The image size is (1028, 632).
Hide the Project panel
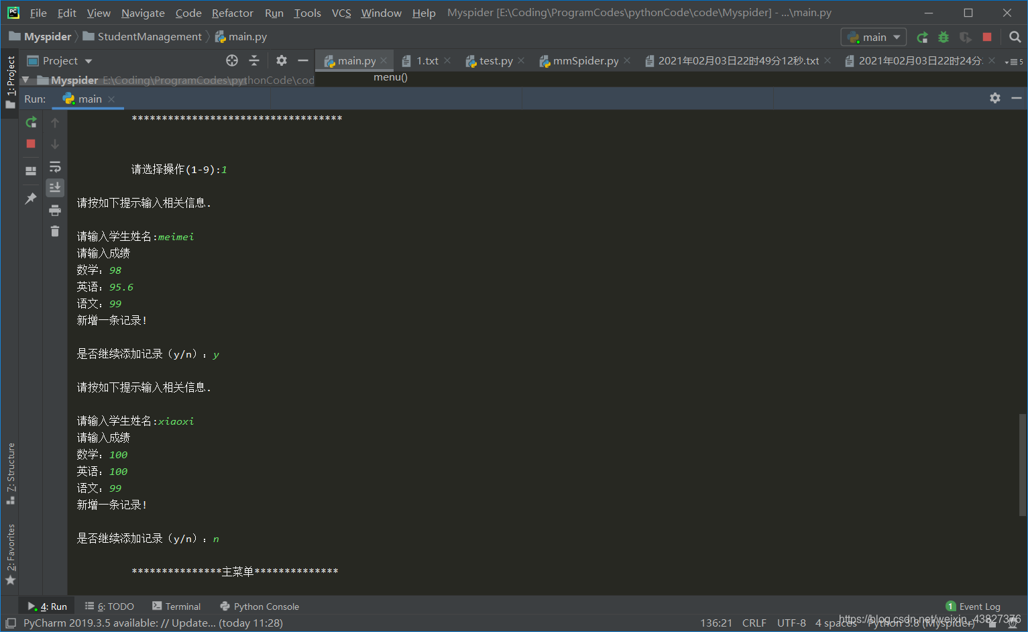pyautogui.click(x=303, y=60)
